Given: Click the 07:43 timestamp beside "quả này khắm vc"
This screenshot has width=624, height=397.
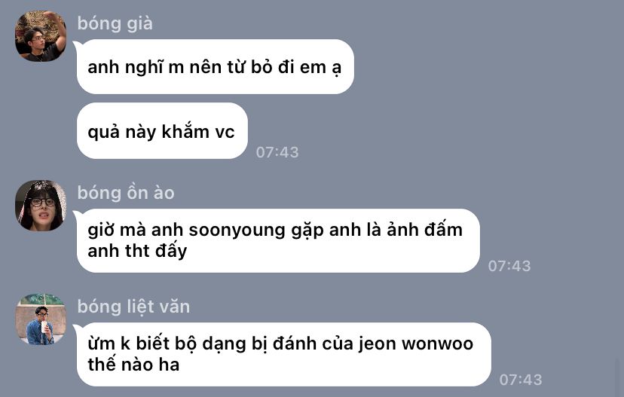Looking at the screenshot, I should coord(277,152).
